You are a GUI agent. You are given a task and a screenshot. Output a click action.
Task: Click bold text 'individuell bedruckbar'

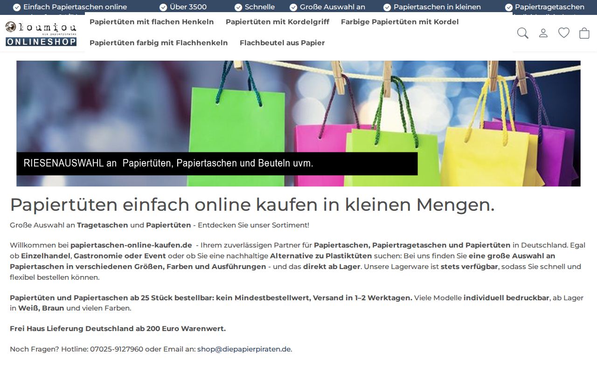pyautogui.click(x=507, y=298)
